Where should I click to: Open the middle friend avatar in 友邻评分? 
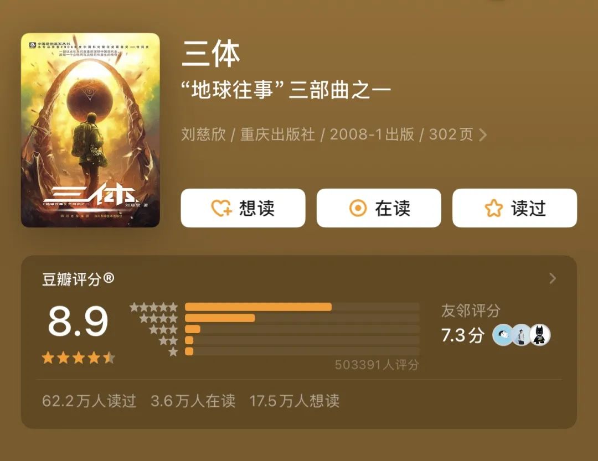click(521, 335)
